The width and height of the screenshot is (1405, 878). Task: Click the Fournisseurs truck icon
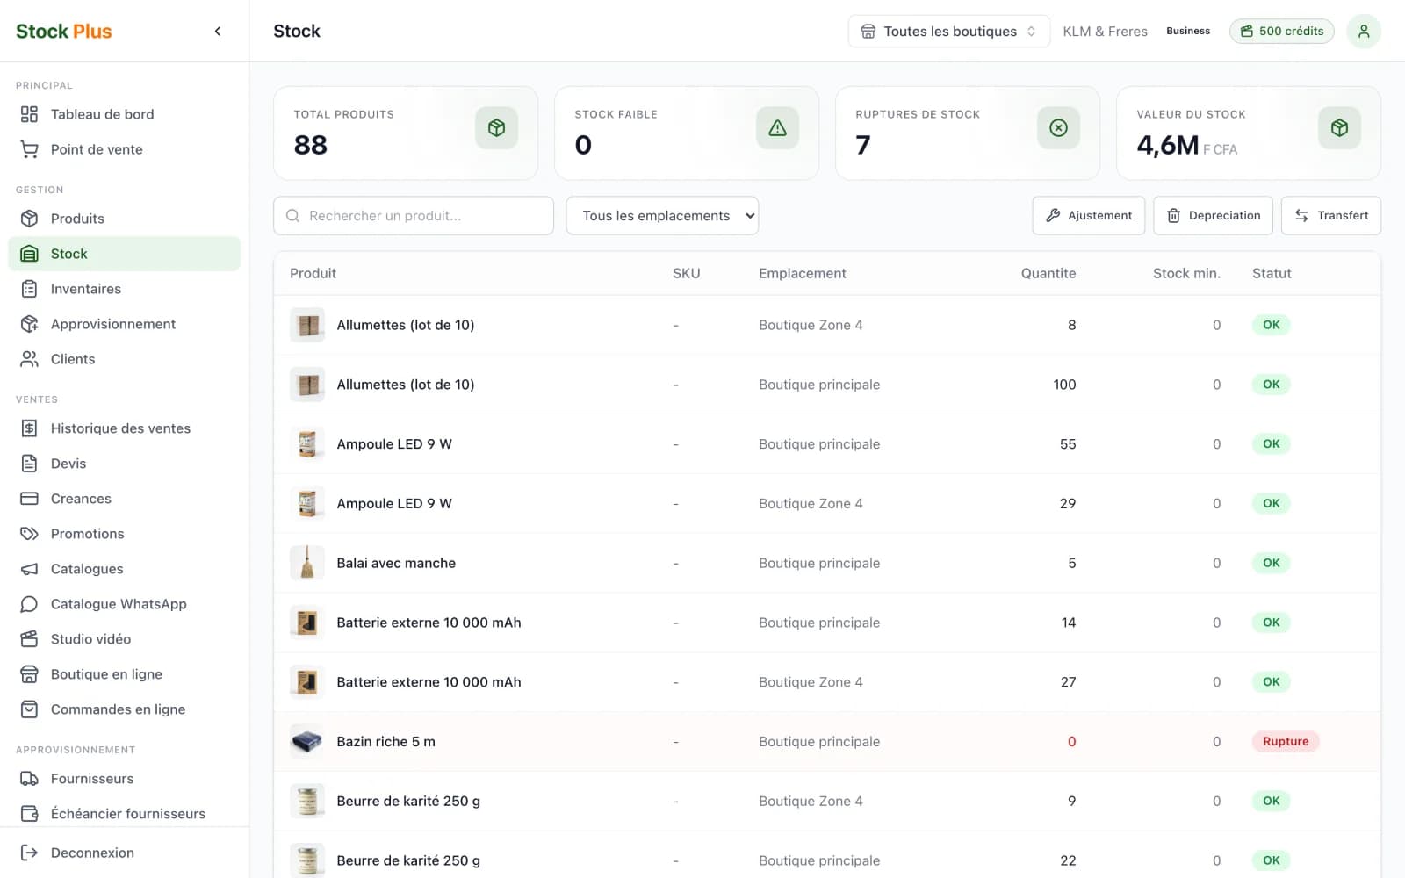tap(29, 779)
